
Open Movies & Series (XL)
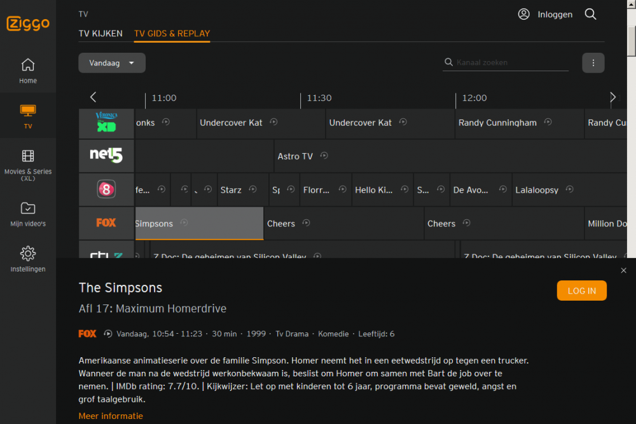tap(28, 165)
